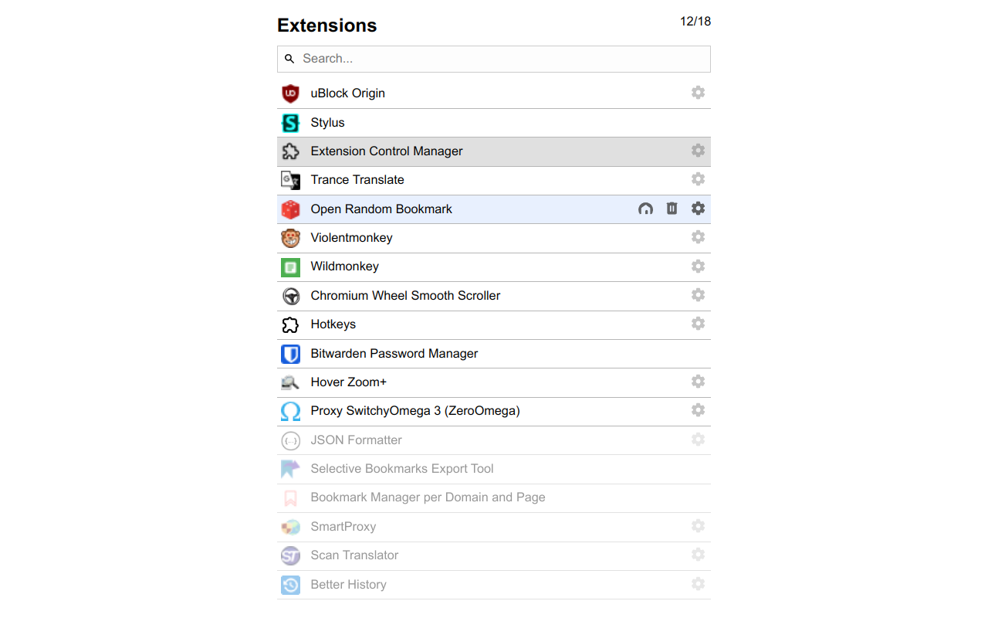The height and width of the screenshot is (618, 988).
Task: Open uBlock Origin options gear
Action: 698,93
